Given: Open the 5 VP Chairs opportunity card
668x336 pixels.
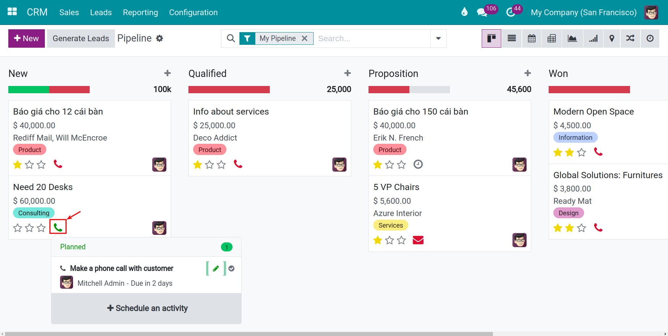Looking at the screenshot, I should point(450,214).
